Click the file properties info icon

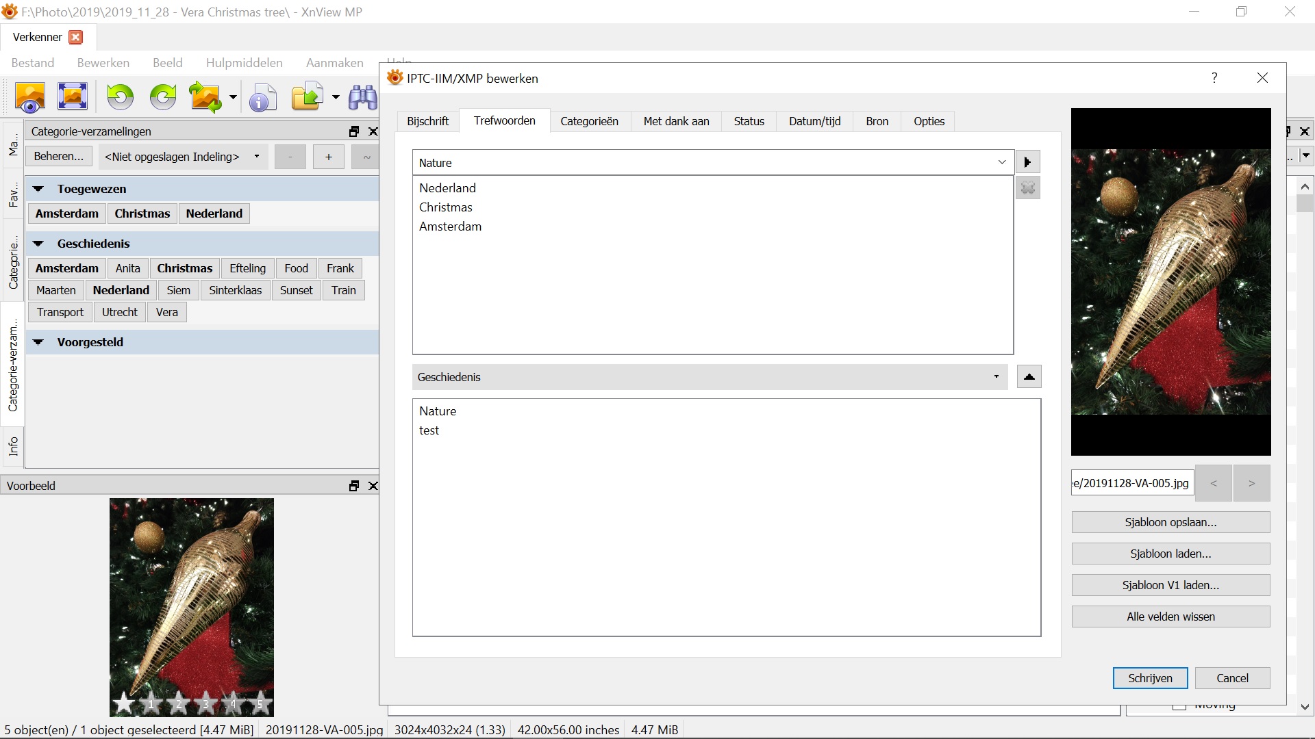(x=262, y=97)
